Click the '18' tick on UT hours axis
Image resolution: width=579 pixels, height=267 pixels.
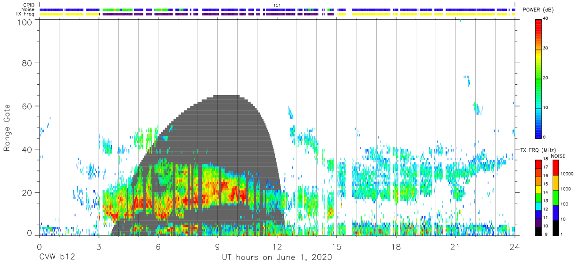tap(396, 247)
